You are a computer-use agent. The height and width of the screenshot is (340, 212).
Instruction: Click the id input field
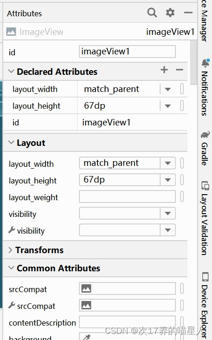pos(127,52)
